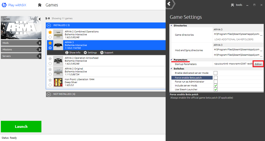Click LOAD ADDITIONAL GAMEFOLDERS link
This screenshot has width=265, height=141.
click(x=234, y=39)
